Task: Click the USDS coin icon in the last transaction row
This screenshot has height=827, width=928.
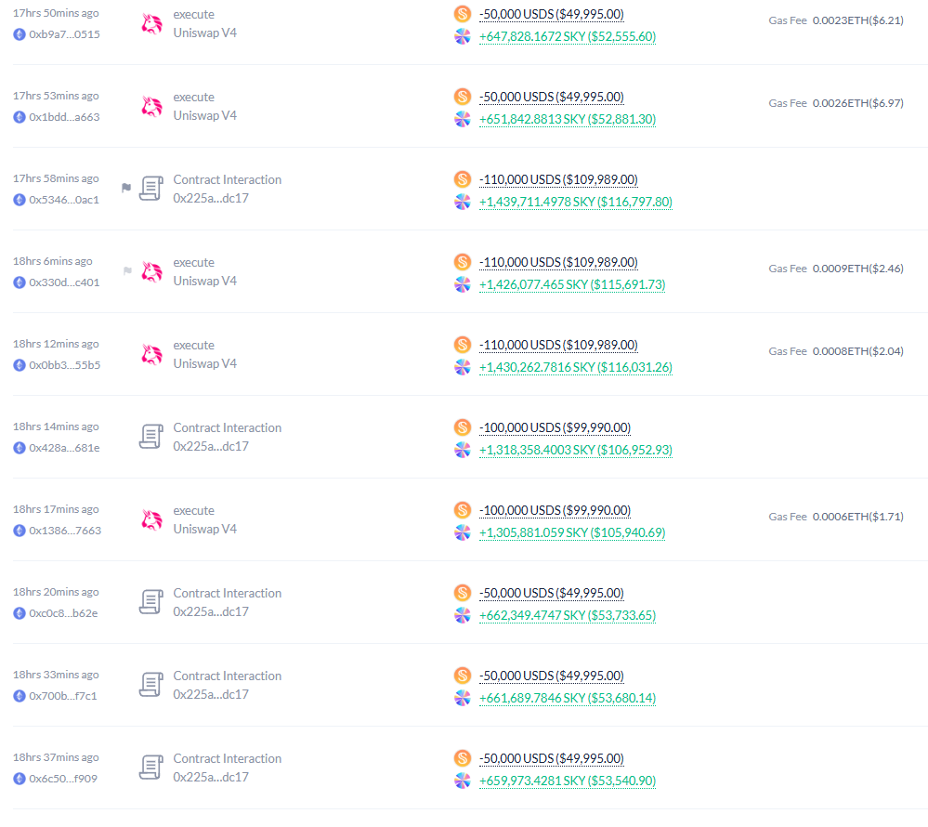Action: 462,758
